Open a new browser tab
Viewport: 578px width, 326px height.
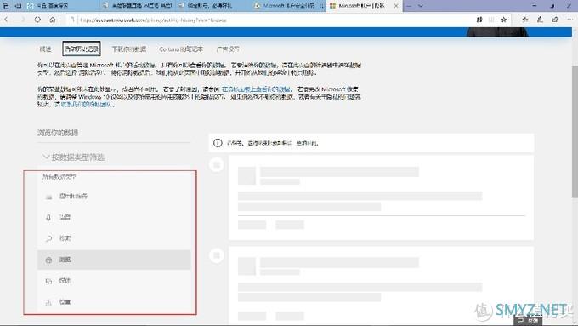[409, 6]
